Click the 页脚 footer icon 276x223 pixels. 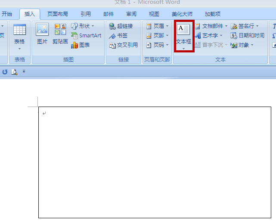(149, 36)
